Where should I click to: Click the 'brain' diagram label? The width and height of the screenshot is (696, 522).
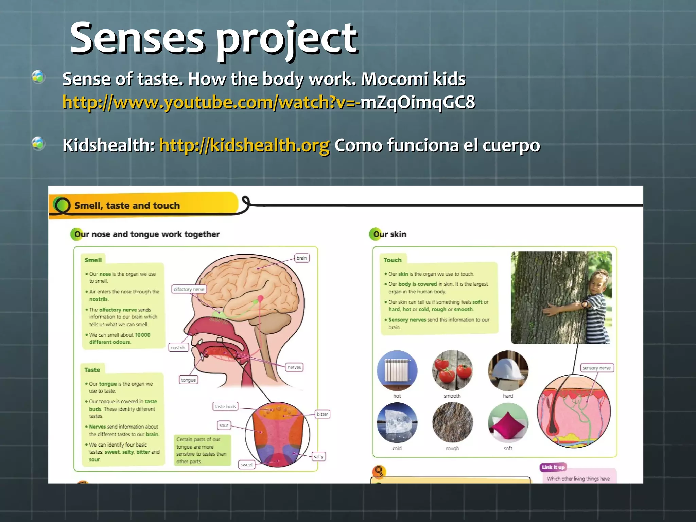tap(301, 258)
